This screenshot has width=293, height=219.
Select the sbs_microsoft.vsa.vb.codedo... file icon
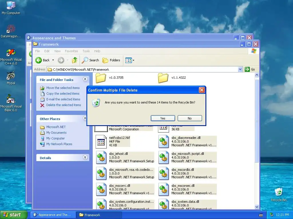point(101,174)
